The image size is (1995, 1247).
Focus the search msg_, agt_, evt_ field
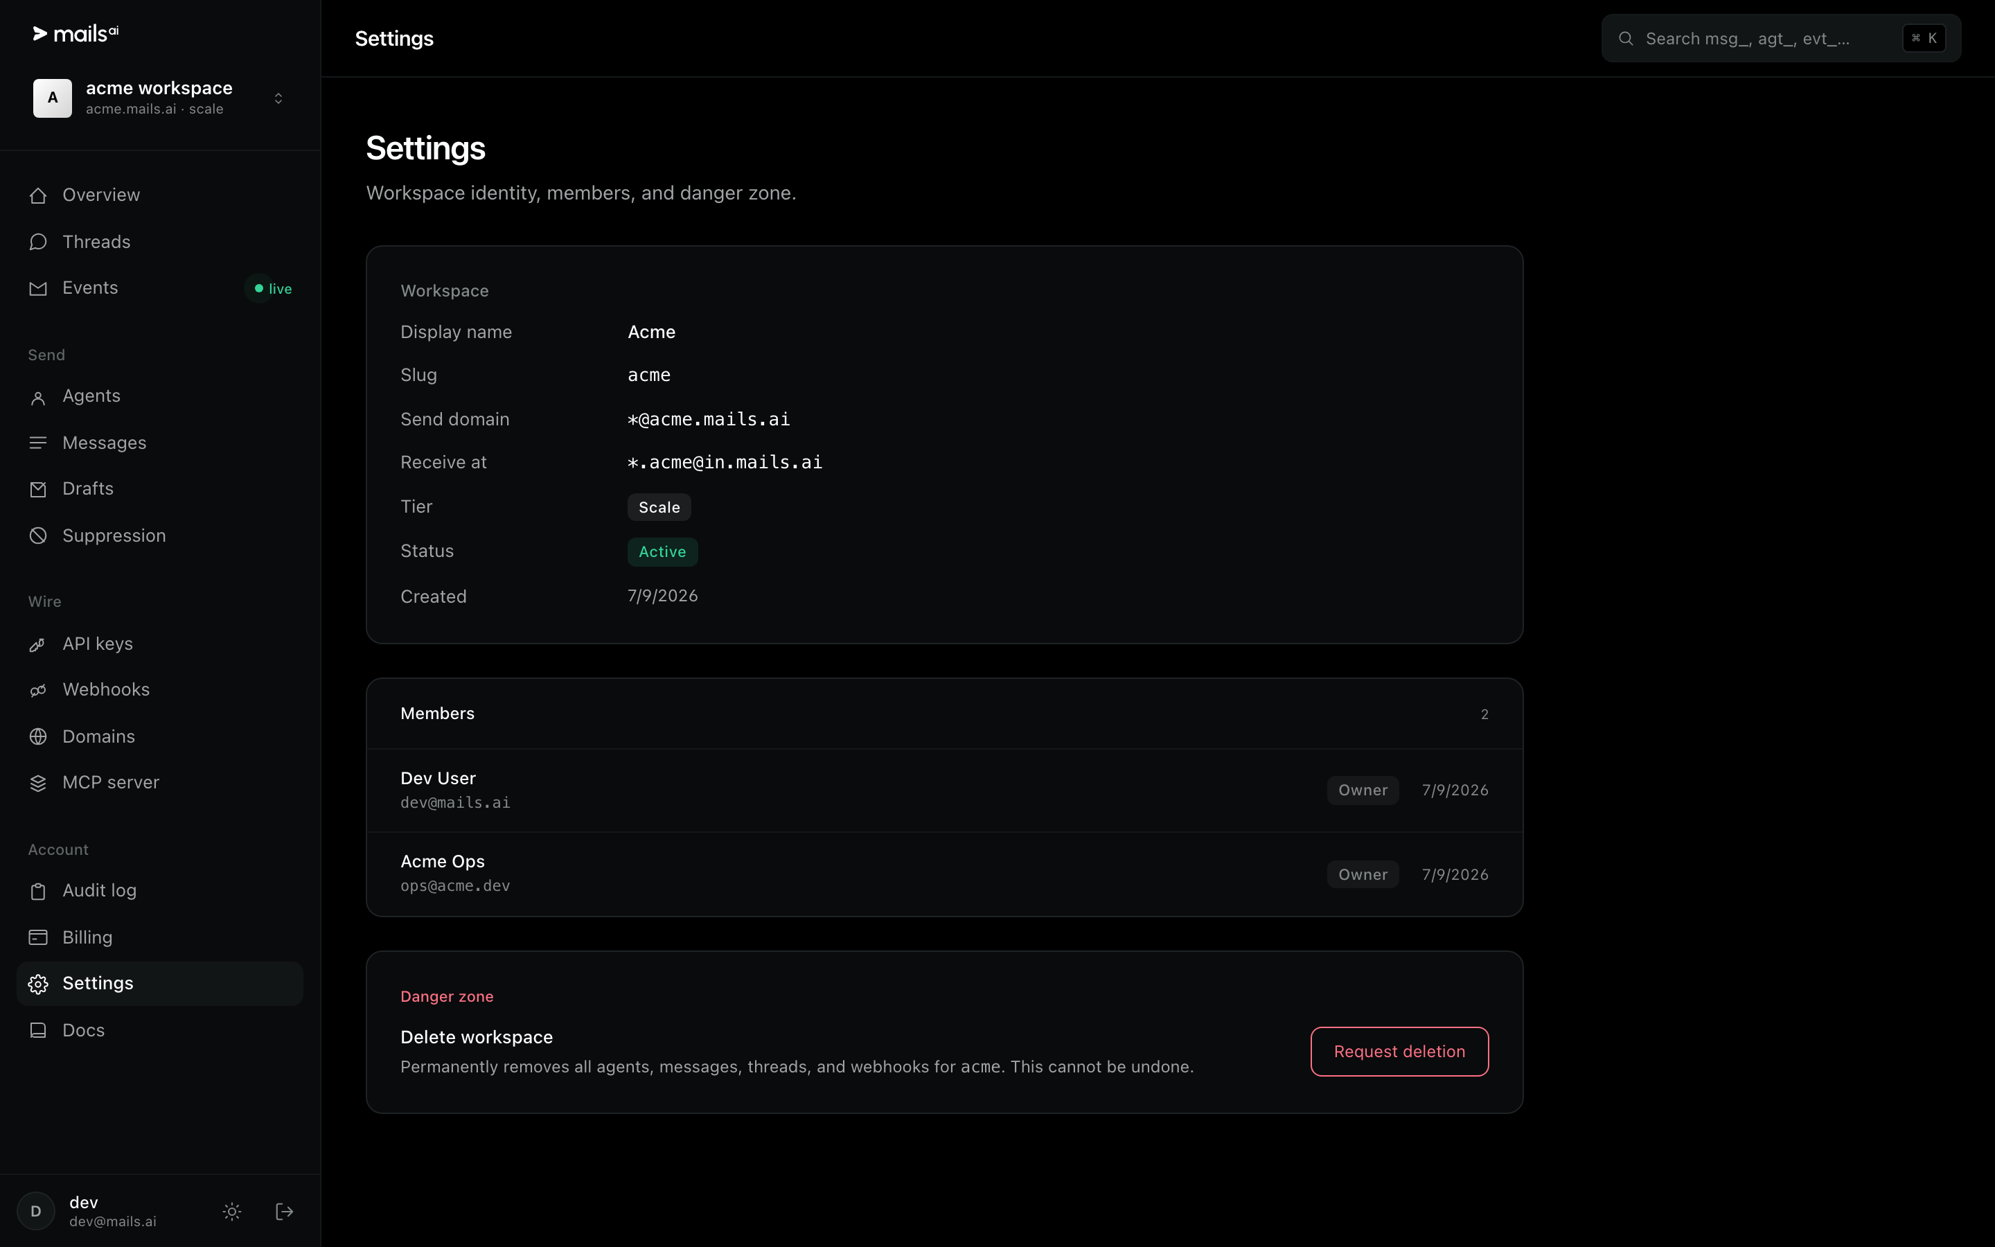point(1781,39)
